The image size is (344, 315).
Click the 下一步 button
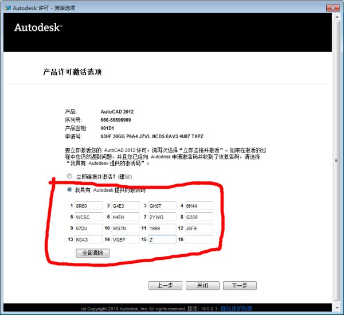pos(239,286)
